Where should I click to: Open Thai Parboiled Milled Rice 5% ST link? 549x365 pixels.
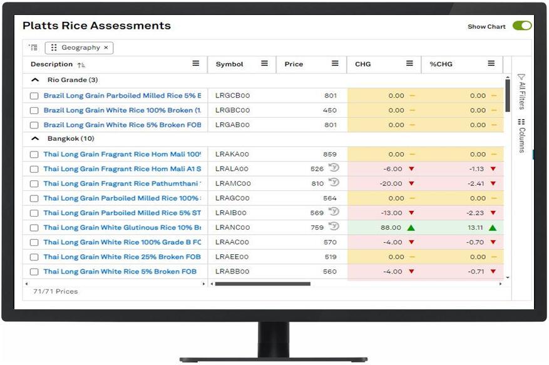(x=122, y=213)
